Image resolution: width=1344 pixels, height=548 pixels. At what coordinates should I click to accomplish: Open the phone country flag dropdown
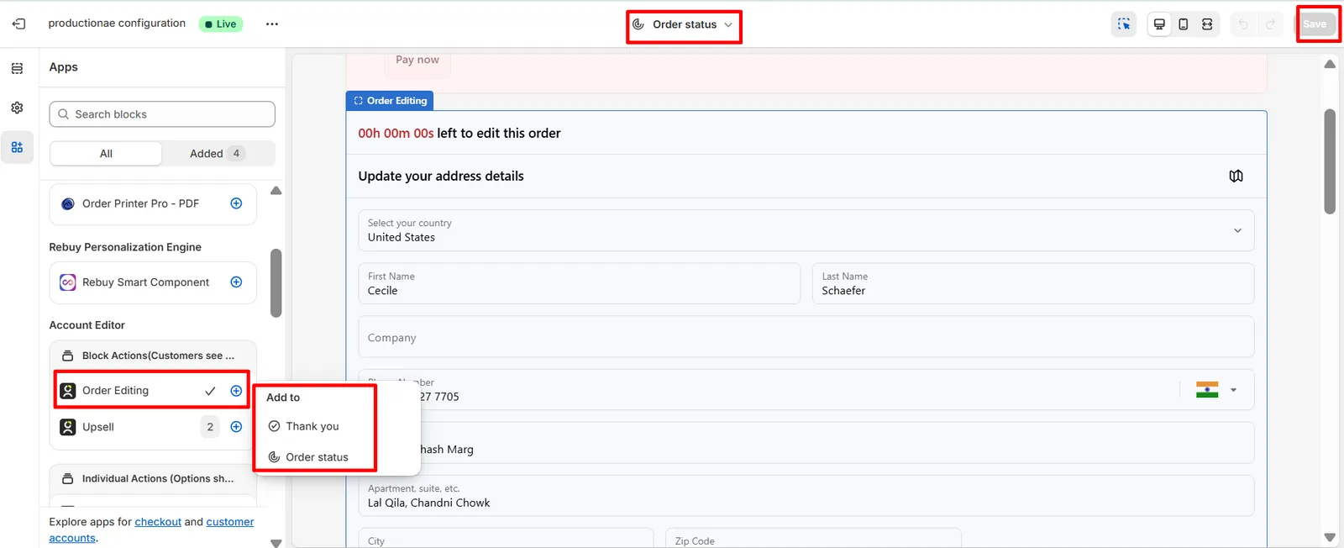pyautogui.click(x=1216, y=390)
